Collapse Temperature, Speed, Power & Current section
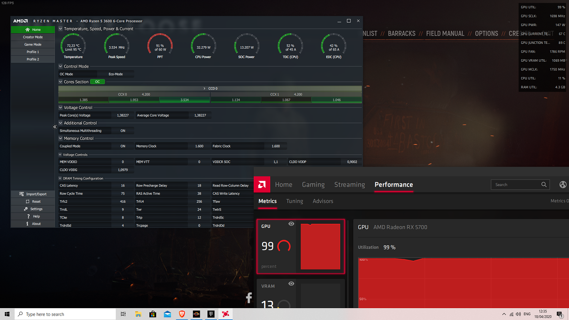569x320 pixels. 60,29
